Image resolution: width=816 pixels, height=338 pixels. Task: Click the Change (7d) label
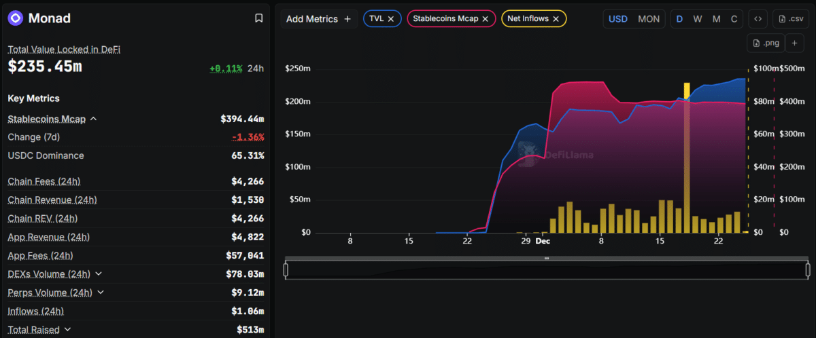(x=33, y=137)
